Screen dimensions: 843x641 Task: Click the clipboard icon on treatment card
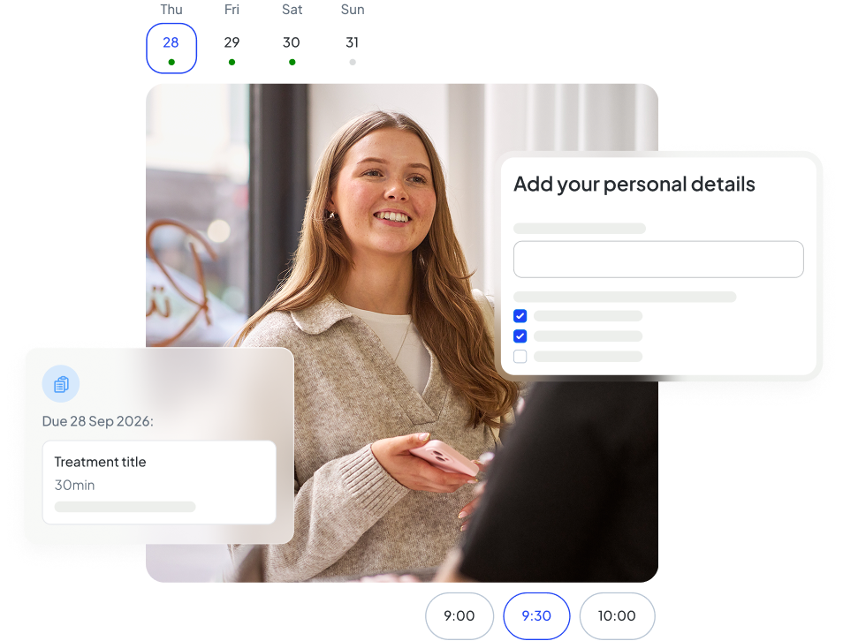point(61,384)
